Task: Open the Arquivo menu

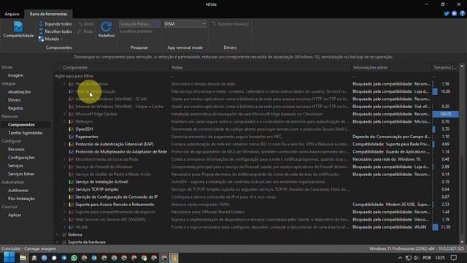Action: tap(12, 14)
